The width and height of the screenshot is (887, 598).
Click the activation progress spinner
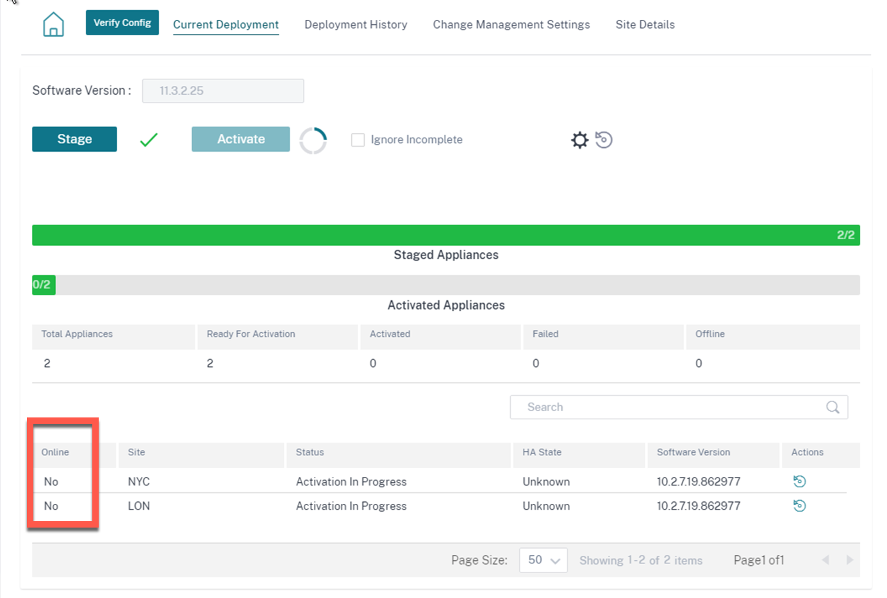click(313, 141)
